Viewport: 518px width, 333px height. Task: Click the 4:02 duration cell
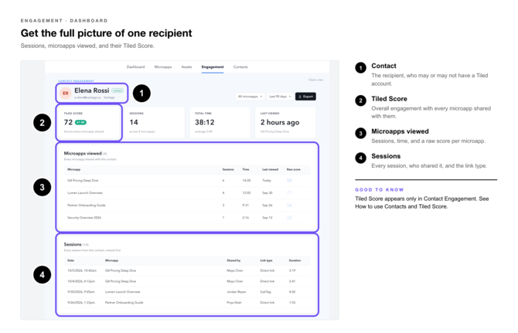coord(292,292)
